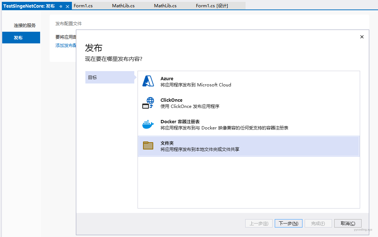The width and height of the screenshot is (378, 237).
Task: Click the Docker whale icon
Action: (x=148, y=124)
